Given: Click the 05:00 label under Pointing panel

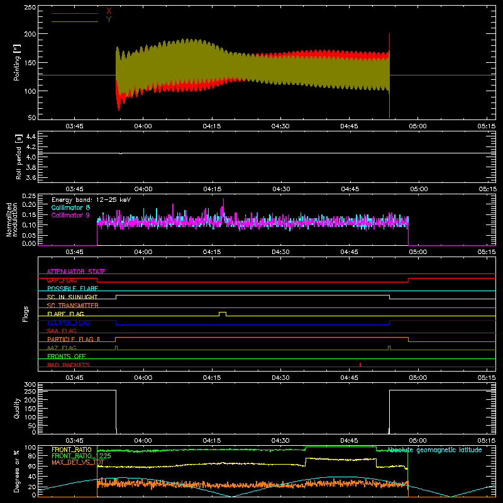Looking at the screenshot, I should point(417,126).
